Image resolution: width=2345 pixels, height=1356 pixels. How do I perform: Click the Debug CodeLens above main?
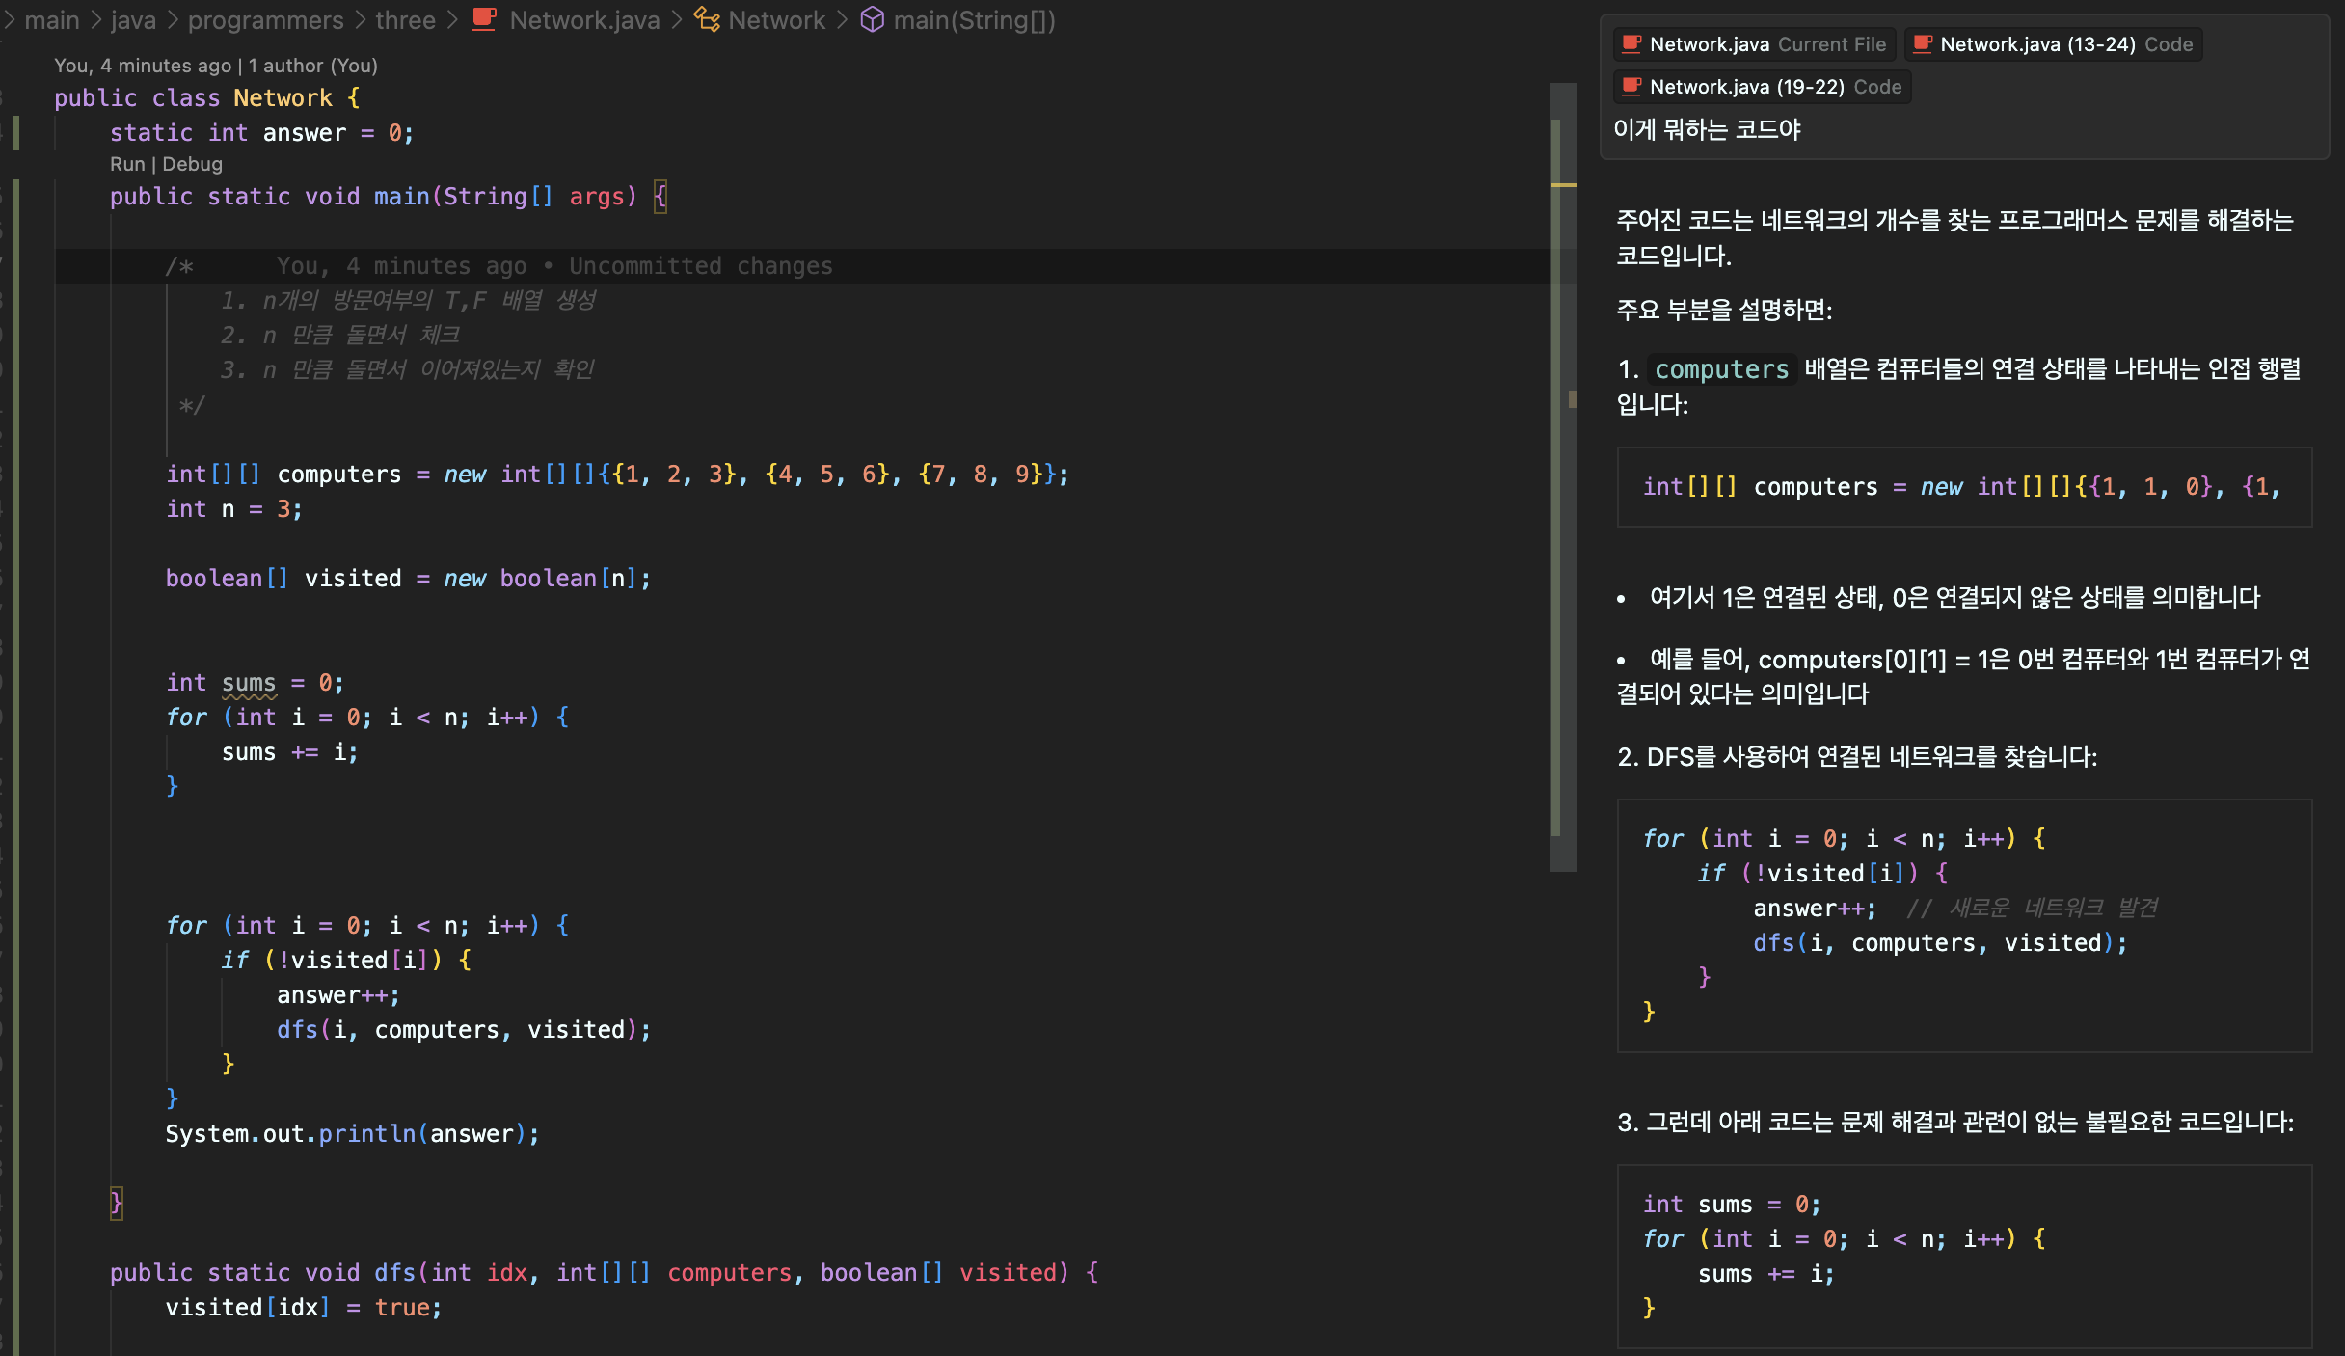[192, 164]
